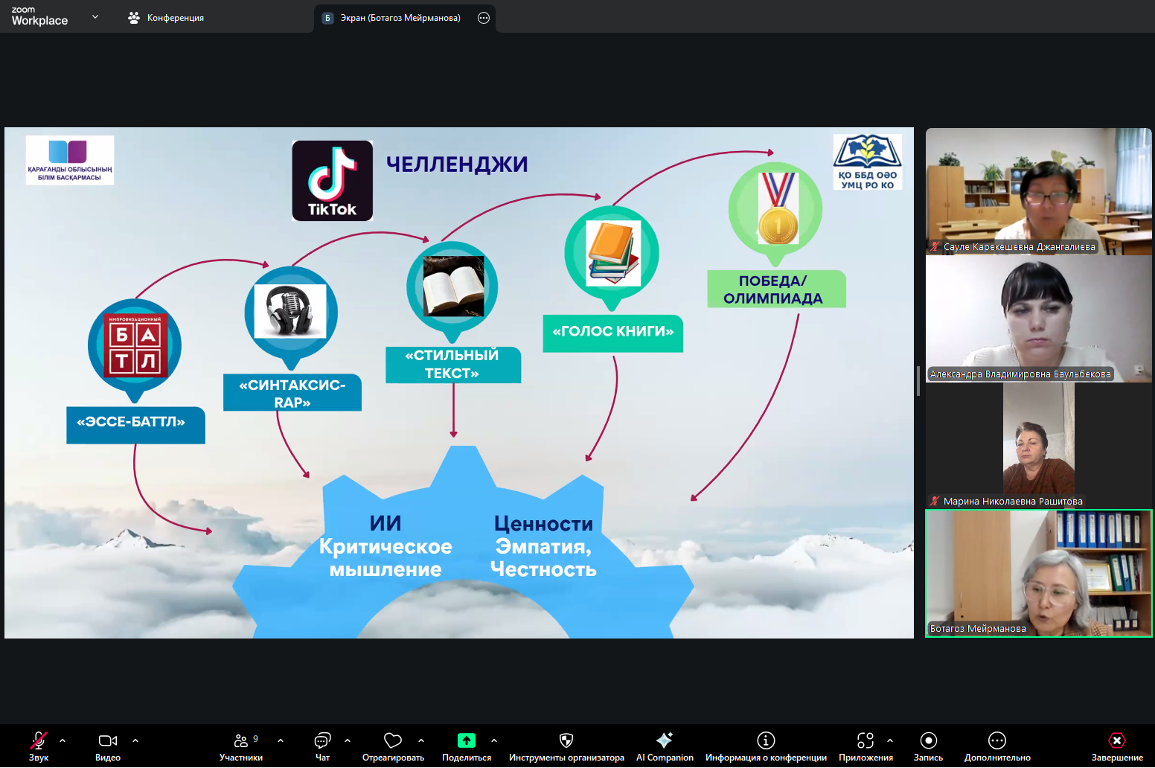Click the green Поделиться share screen icon

coord(467,740)
